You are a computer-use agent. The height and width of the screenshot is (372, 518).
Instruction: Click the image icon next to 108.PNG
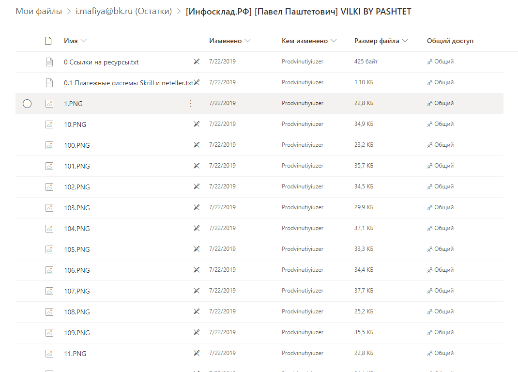(x=49, y=312)
